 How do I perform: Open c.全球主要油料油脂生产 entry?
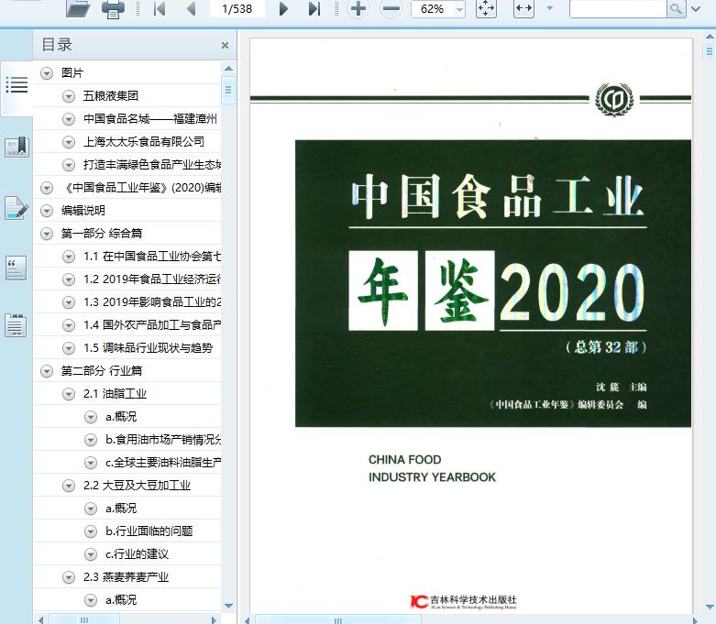[x=163, y=463]
